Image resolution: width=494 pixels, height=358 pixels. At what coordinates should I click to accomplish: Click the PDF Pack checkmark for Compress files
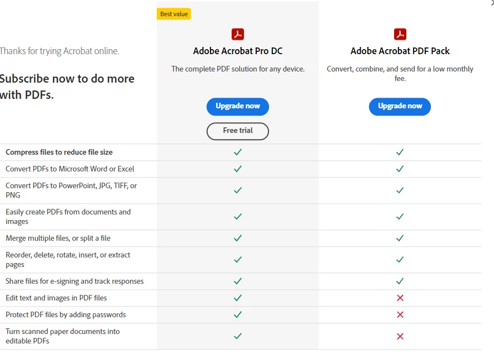click(400, 152)
